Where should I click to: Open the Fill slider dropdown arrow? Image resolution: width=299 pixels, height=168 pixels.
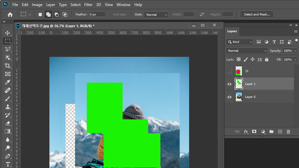[296, 59]
